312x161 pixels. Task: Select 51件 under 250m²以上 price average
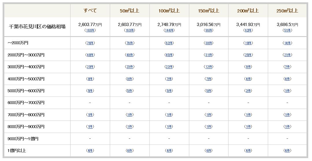click(x=287, y=30)
